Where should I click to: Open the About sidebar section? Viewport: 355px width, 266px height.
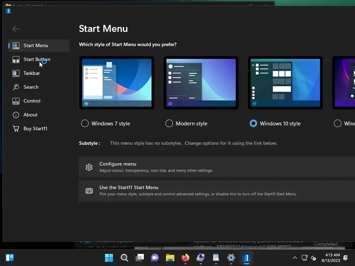[x=39, y=115]
